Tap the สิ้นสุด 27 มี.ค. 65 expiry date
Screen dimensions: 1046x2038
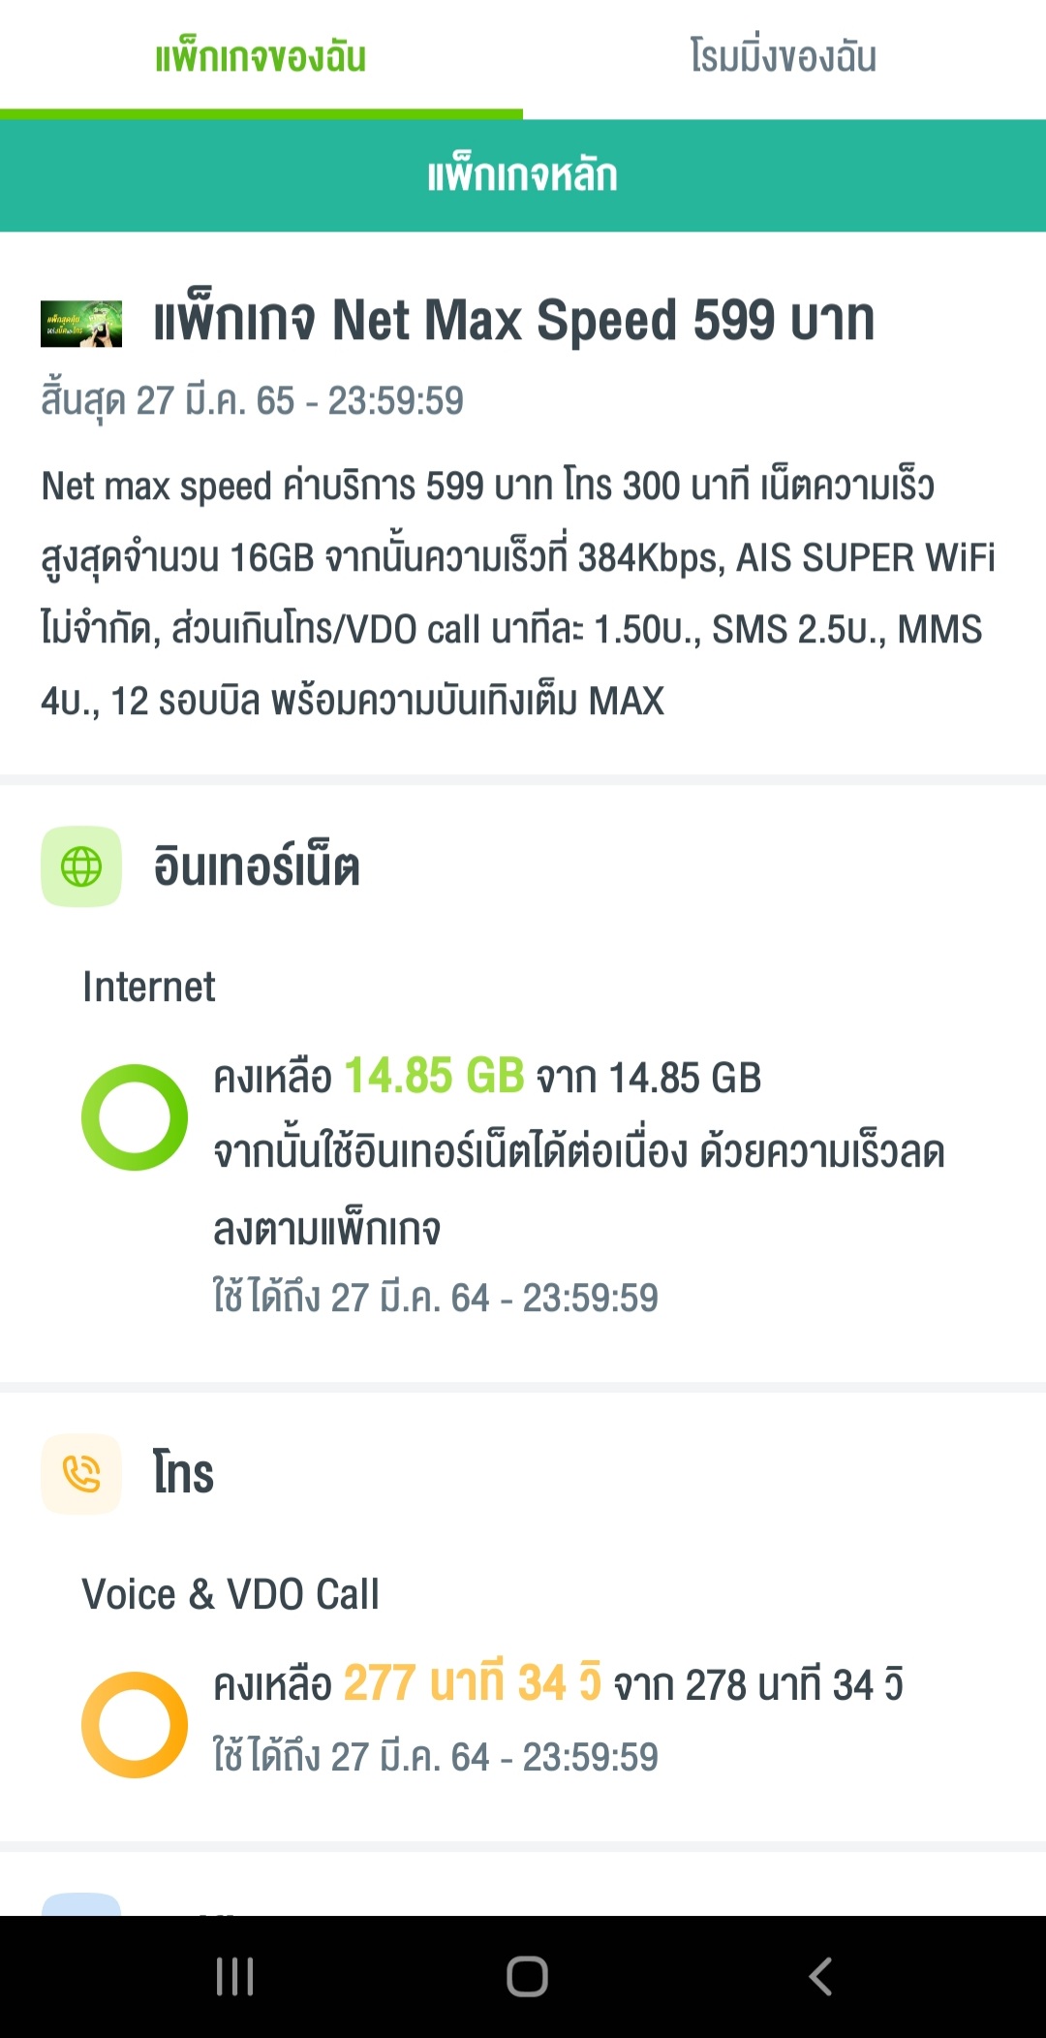coord(252,401)
